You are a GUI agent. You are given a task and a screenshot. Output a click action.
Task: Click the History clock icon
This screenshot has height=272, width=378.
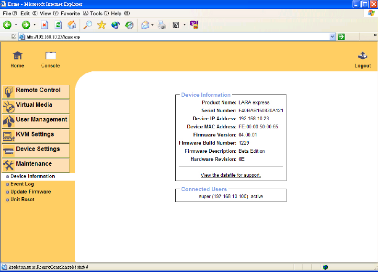point(129,25)
